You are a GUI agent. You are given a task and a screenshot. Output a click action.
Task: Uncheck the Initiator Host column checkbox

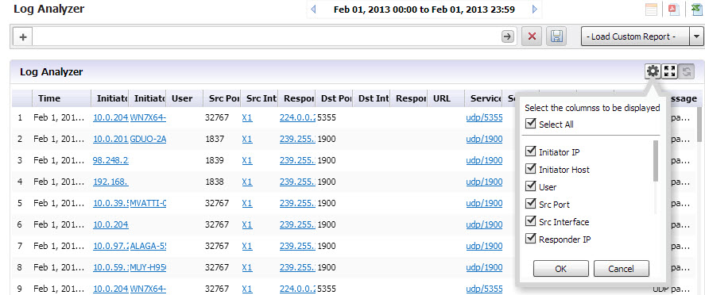(x=531, y=169)
